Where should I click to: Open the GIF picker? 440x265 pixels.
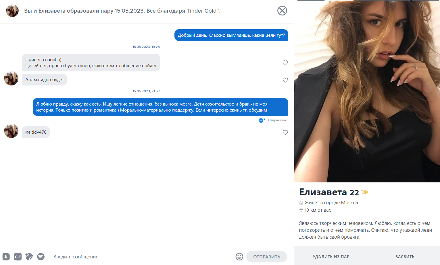pos(18,257)
